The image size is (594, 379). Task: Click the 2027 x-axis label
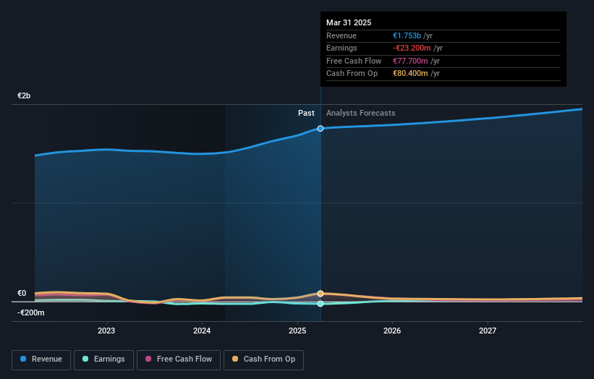pos(488,331)
